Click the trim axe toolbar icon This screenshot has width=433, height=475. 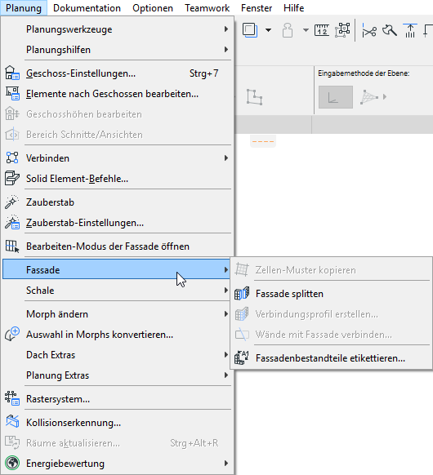(x=390, y=30)
